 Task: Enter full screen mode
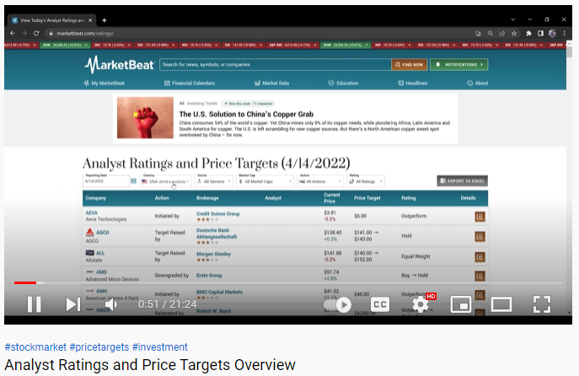pyautogui.click(x=542, y=304)
